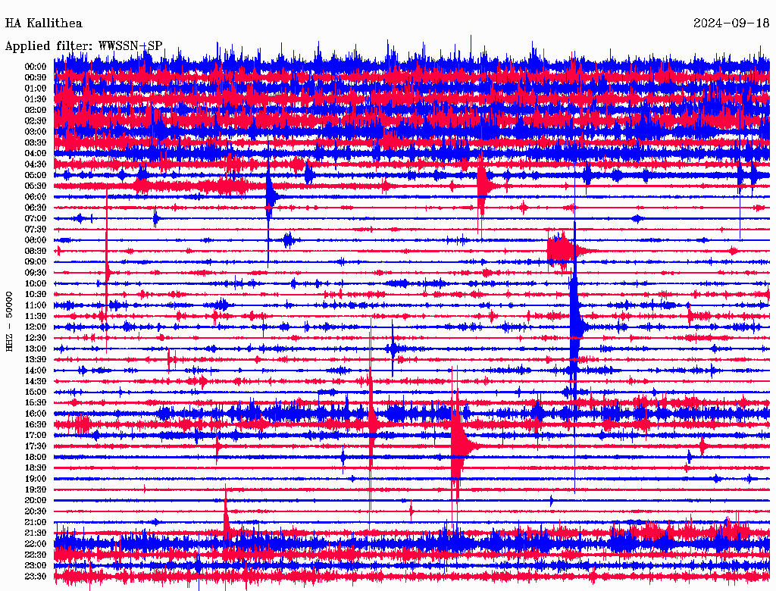Click the '06:00' time label
Screen dimensions: 776x591
(x=36, y=196)
